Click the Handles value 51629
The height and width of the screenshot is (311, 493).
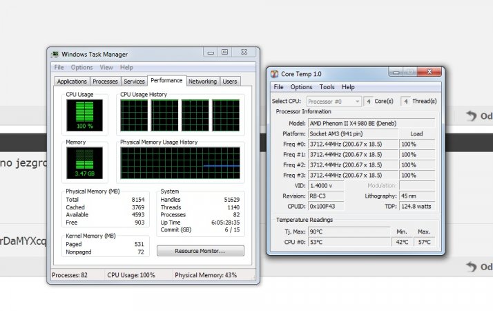coord(232,200)
